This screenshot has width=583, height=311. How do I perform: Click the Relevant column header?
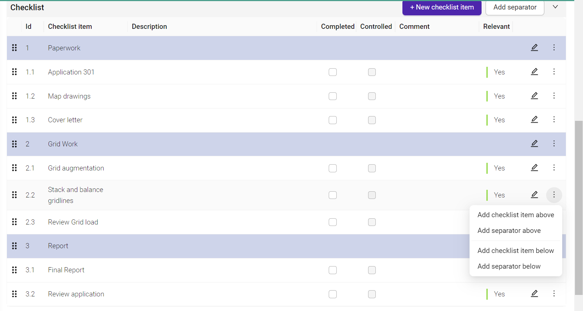[x=496, y=26]
